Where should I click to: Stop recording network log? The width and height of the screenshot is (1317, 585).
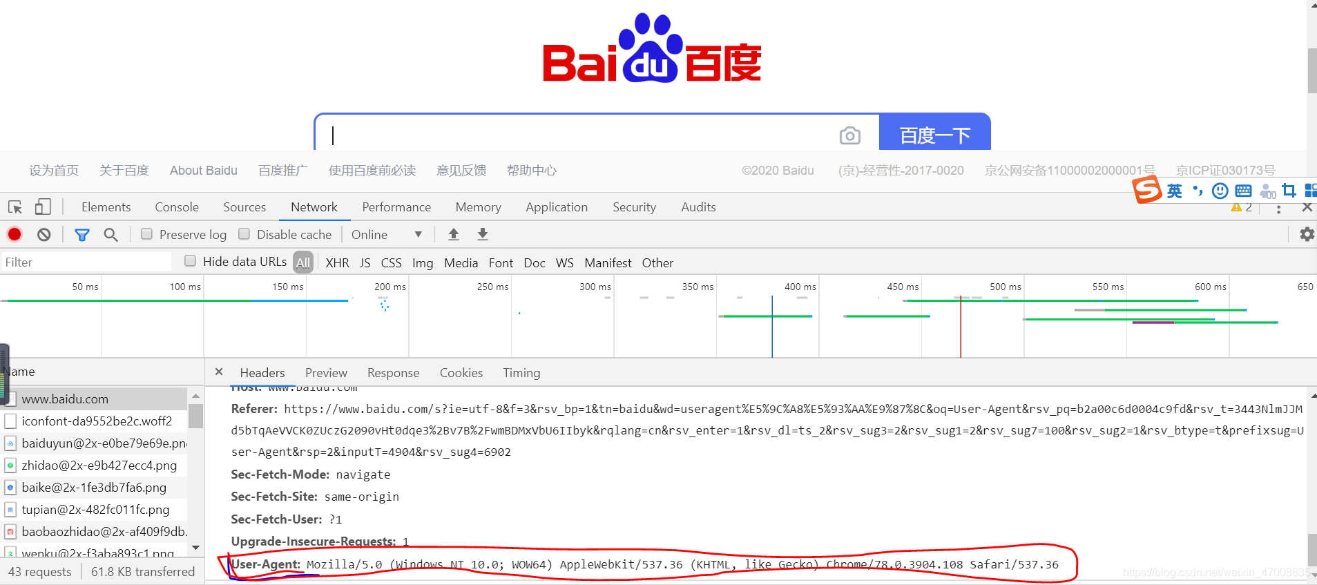pyautogui.click(x=15, y=234)
